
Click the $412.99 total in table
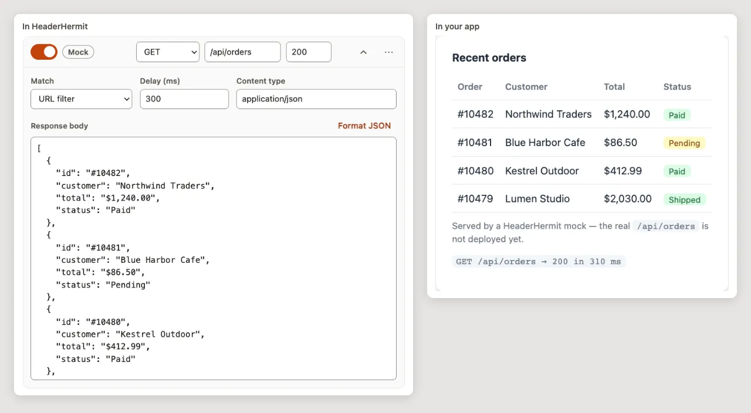pos(623,171)
